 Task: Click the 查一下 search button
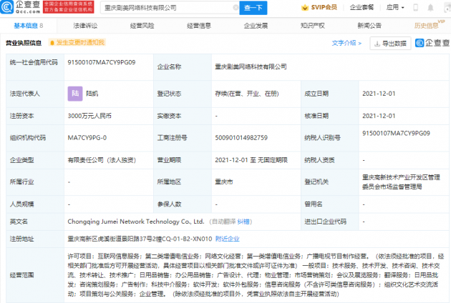(253, 8)
